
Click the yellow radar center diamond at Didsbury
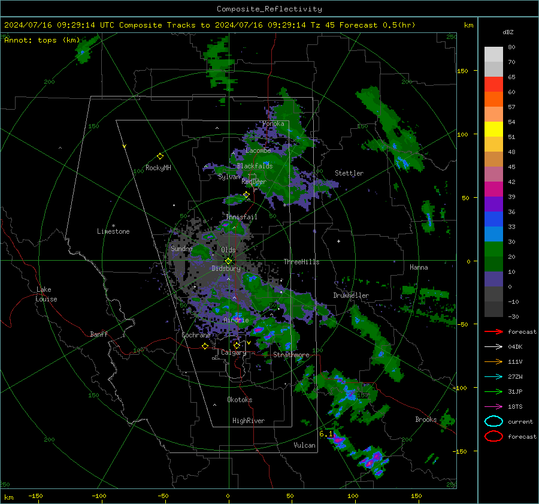(x=228, y=261)
